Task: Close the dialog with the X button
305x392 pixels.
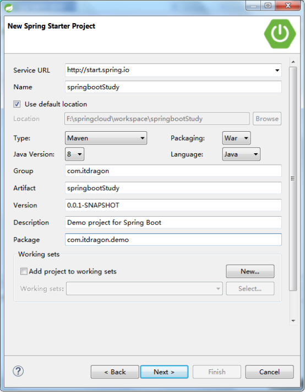Action: [288, 6]
